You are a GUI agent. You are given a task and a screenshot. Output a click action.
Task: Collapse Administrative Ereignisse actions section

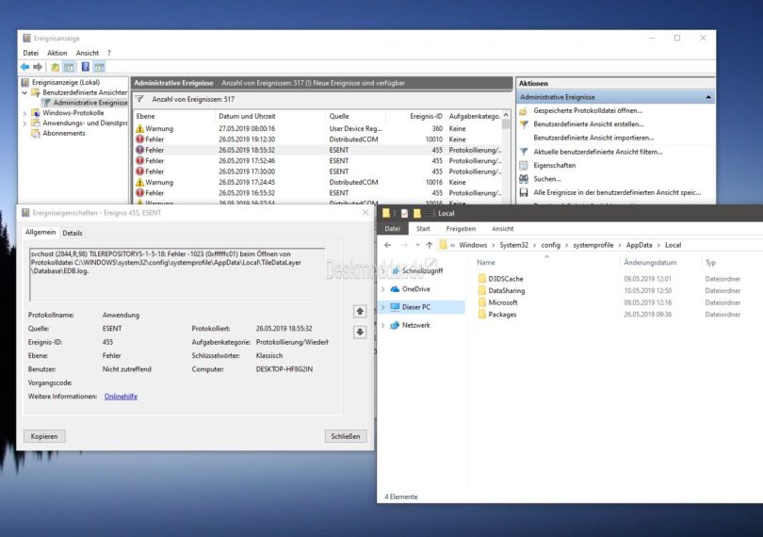tap(707, 97)
